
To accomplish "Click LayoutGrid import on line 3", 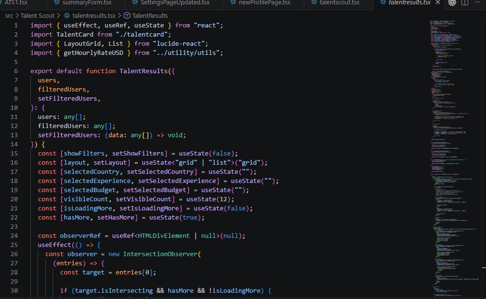I will pyautogui.click(x=82, y=44).
